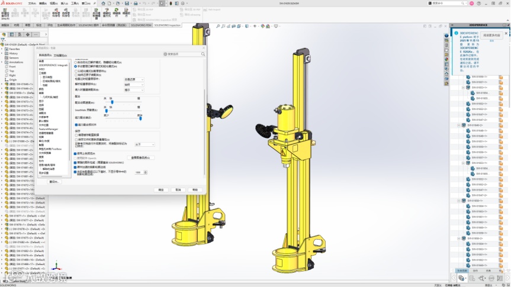This screenshot has width=511, height=287.
Task: Click the Remove Balloons ribbon icon
Action: (x=56, y=12)
